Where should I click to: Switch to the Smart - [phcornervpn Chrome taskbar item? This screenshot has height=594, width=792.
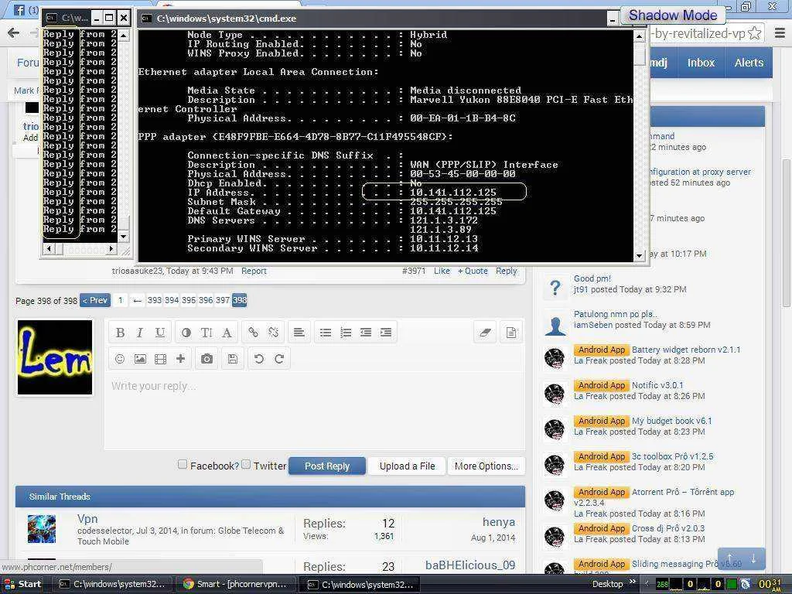(x=236, y=584)
